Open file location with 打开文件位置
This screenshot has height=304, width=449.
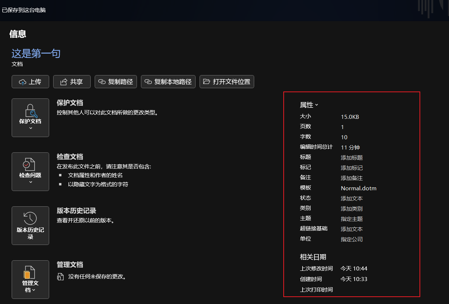coord(227,82)
